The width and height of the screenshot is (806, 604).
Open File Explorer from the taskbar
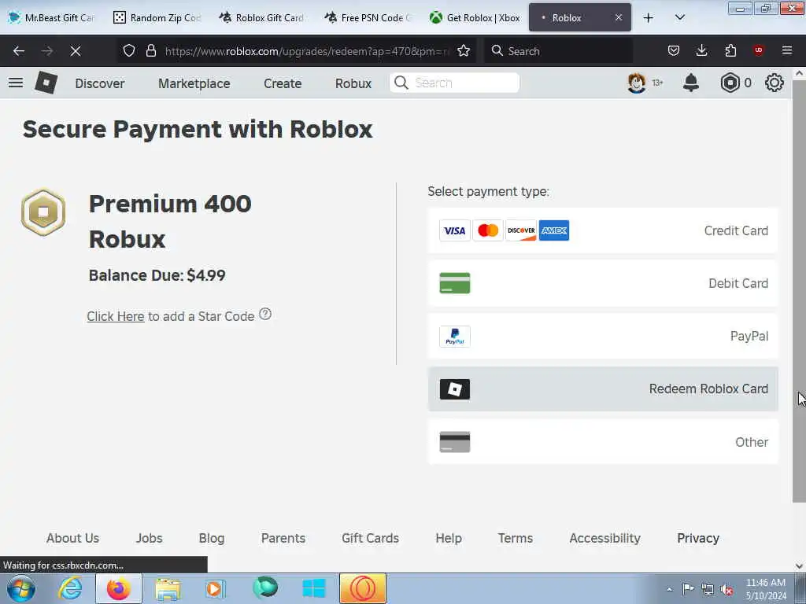point(168,588)
